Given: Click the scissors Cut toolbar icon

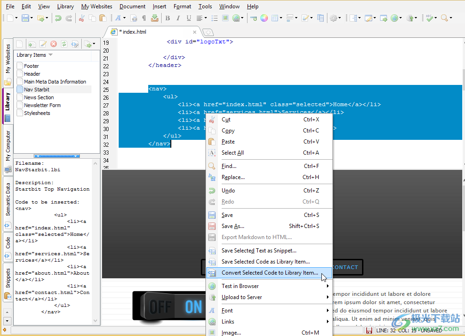Looking at the screenshot, I should click(82, 18).
